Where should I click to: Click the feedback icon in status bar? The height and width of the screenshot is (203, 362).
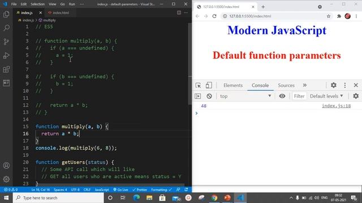coord(178,189)
